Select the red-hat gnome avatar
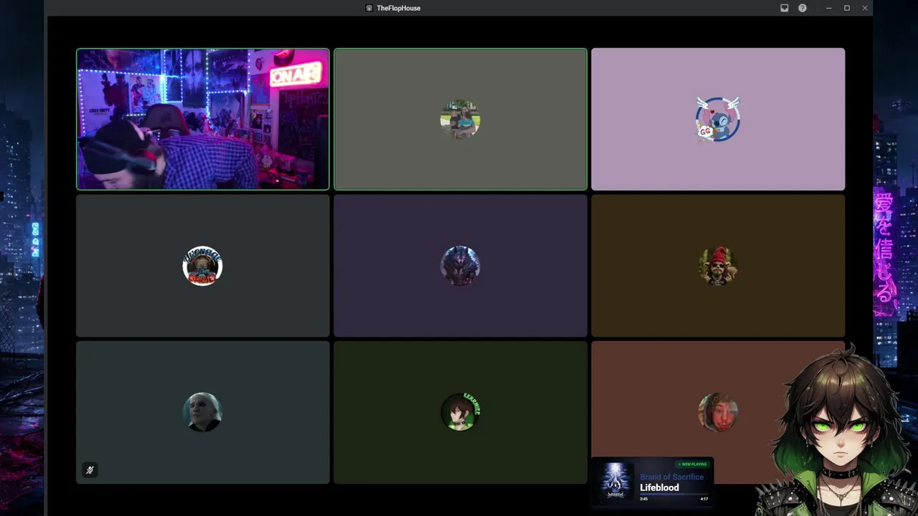This screenshot has height=516, width=918. (718, 266)
